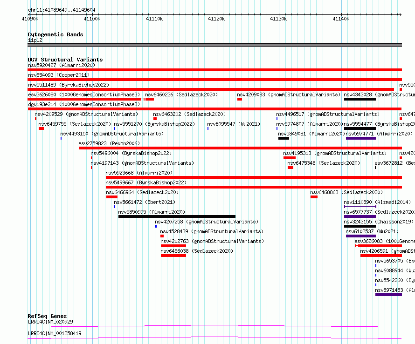415x344 pixels.
Task: Click the black bar under nsv3243155
Action: point(360,226)
